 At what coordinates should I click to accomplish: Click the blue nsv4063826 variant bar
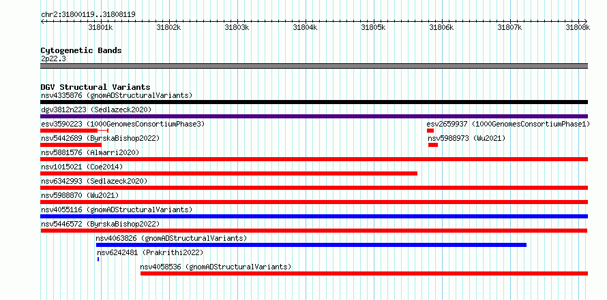pyautogui.click(x=311, y=245)
